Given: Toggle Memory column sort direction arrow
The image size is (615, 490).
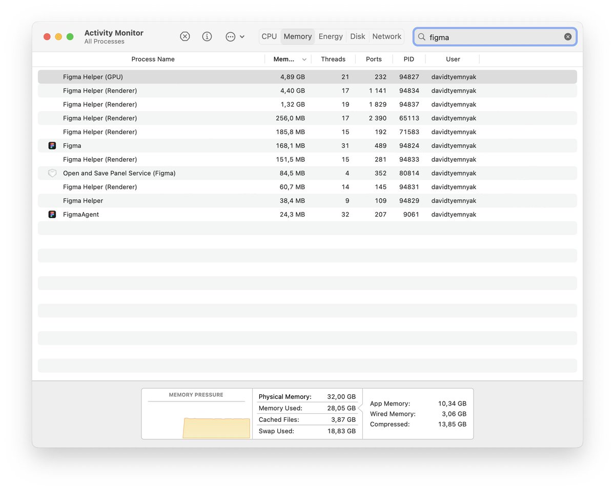Looking at the screenshot, I should (x=304, y=60).
